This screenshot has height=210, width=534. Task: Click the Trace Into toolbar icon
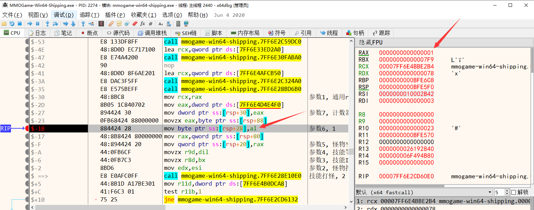(x=65, y=24)
